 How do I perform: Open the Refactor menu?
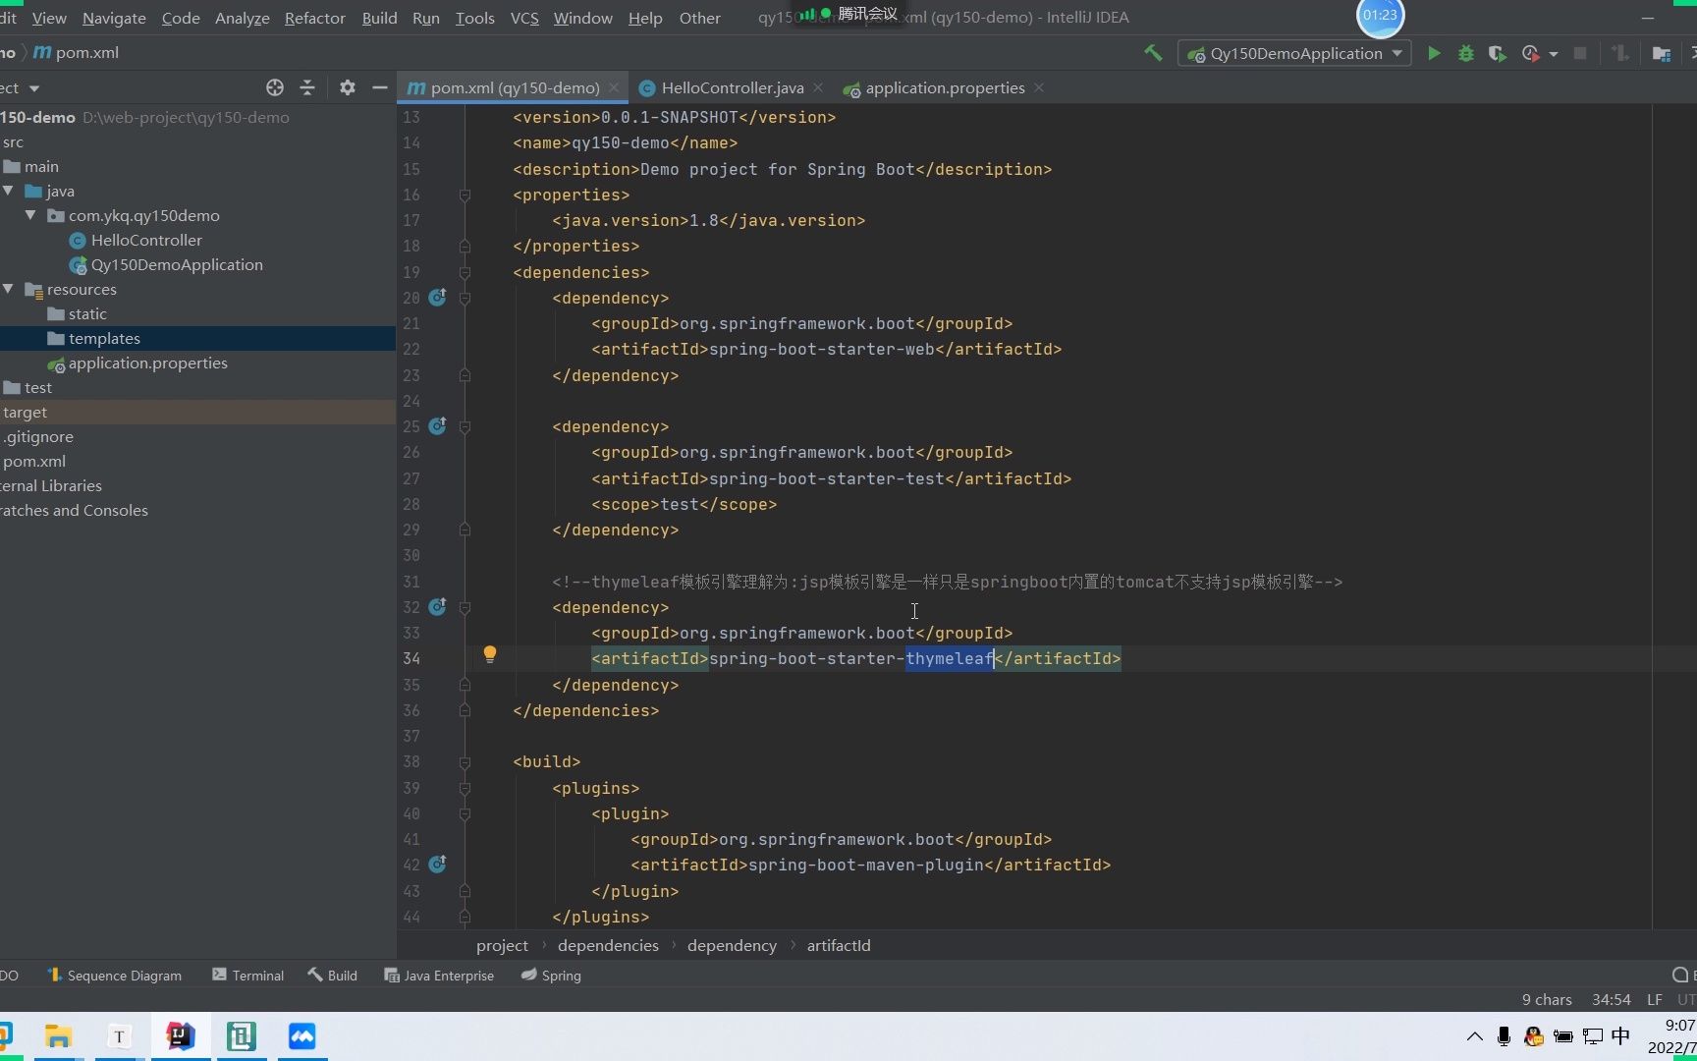pyautogui.click(x=314, y=18)
